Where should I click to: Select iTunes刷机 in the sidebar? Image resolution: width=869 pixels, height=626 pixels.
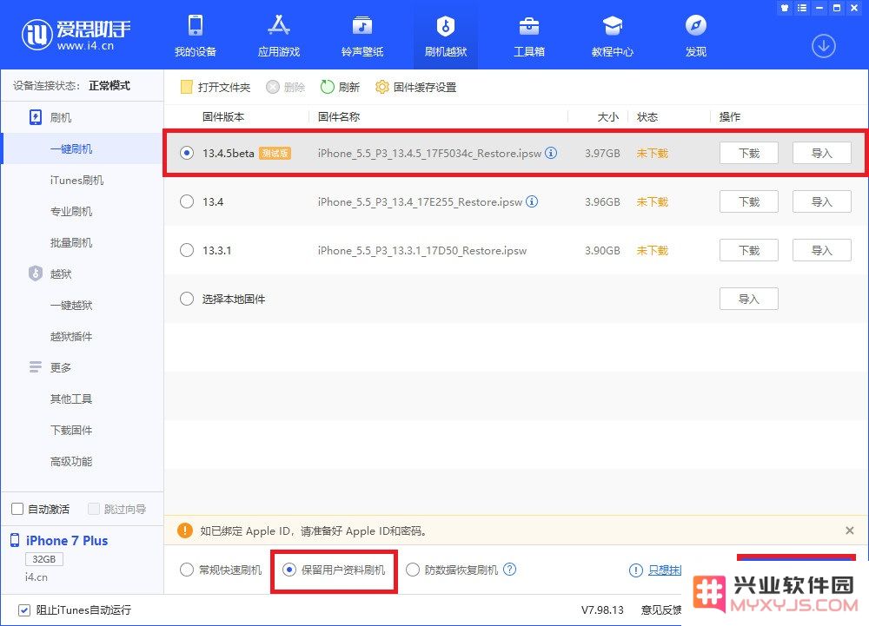tap(76, 180)
